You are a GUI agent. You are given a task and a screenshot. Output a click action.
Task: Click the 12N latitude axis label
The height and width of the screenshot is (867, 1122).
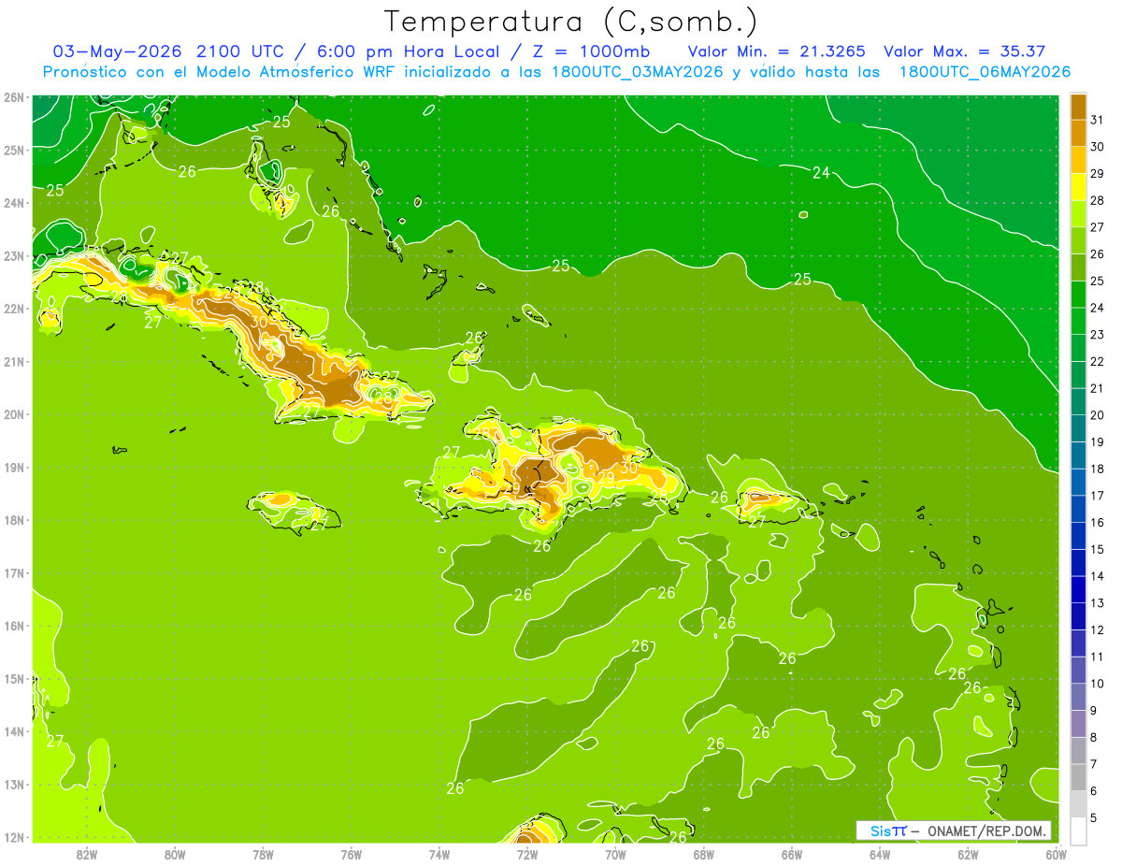(x=13, y=837)
